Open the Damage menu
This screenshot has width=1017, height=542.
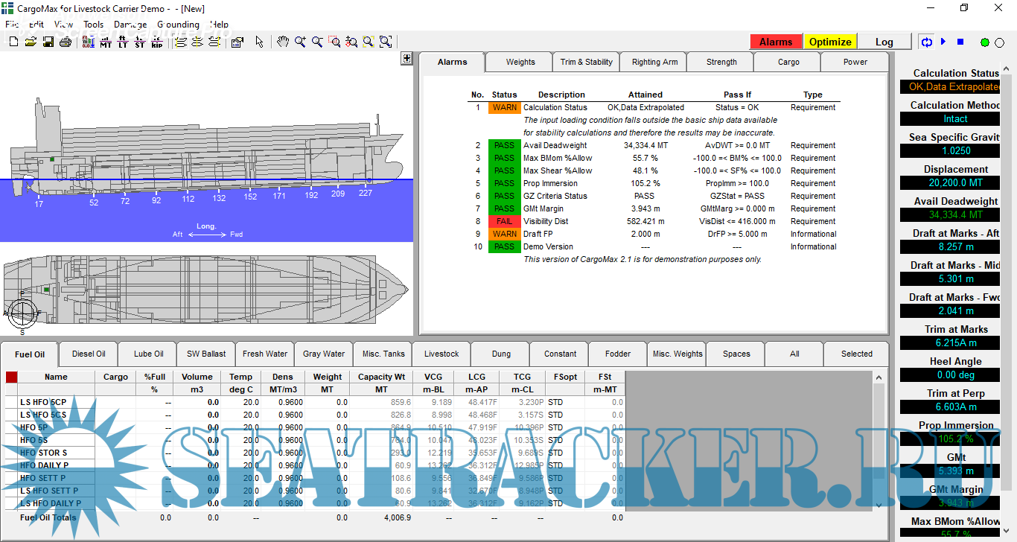(x=130, y=24)
